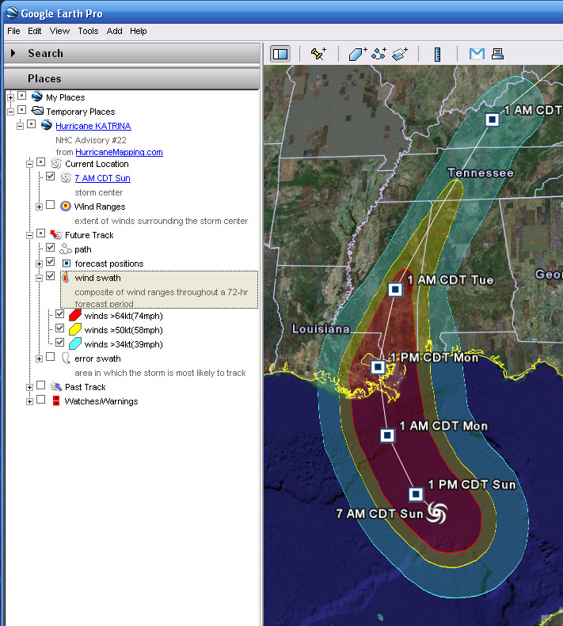The width and height of the screenshot is (563, 626).
Task: Select the 1 AM CDT Mon forecast marker
Action: [x=387, y=435]
